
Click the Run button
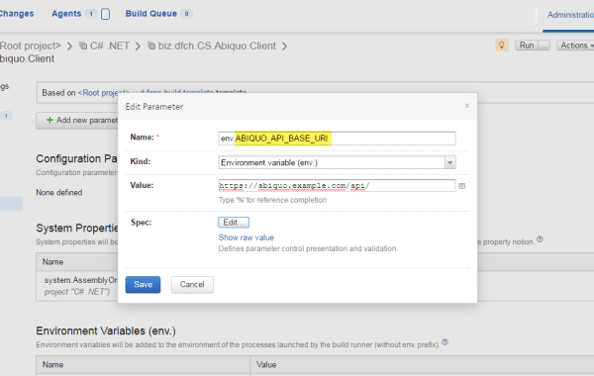pos(527,46)
